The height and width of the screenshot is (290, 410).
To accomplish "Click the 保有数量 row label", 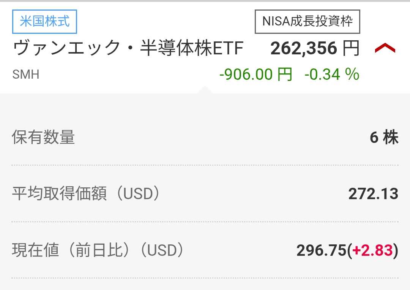I will 43,137.
